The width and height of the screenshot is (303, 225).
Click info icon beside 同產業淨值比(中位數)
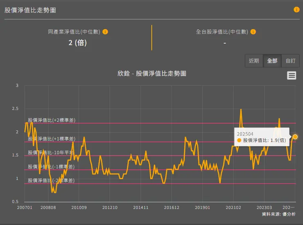point(105,32)
